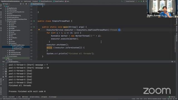
Task: Hide the Project tool window
Action: tap(28, 4)
